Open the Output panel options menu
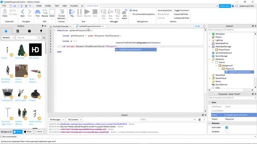Viewport: 257px width, 144px height. (x=204, y=120)
